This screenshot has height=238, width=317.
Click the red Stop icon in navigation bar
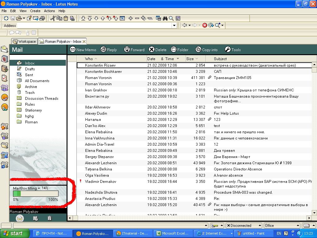pos(205,25)
